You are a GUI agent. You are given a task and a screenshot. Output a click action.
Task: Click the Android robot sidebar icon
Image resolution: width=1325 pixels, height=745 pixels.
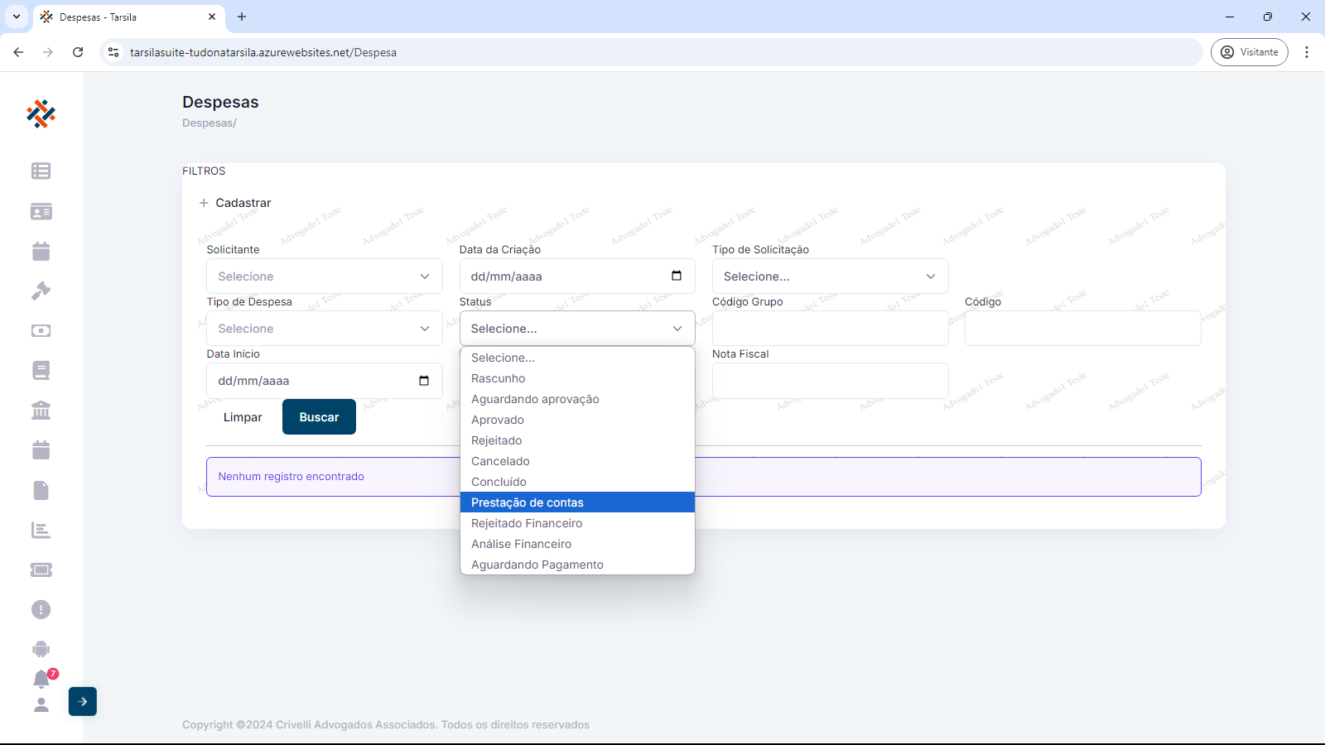pos(41,649)
